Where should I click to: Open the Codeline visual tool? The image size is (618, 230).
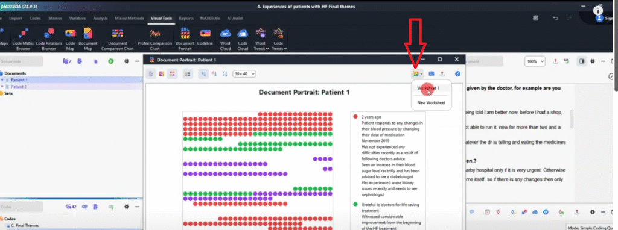(205, 39)
